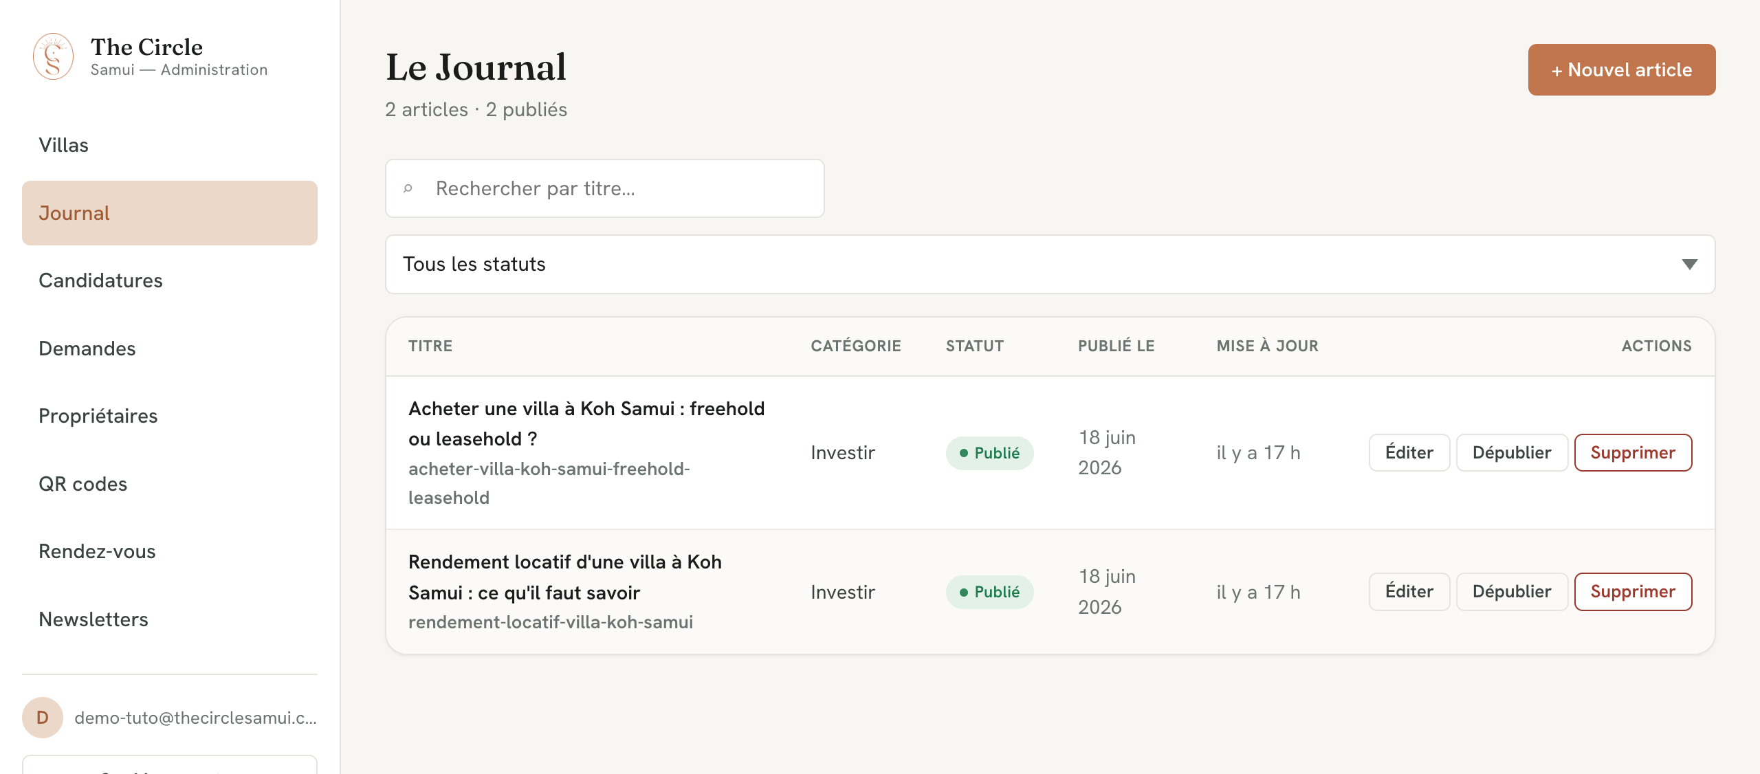
Task: Click the slug rendement-locatif-villa-koh-samui
Action: point(551,622)
